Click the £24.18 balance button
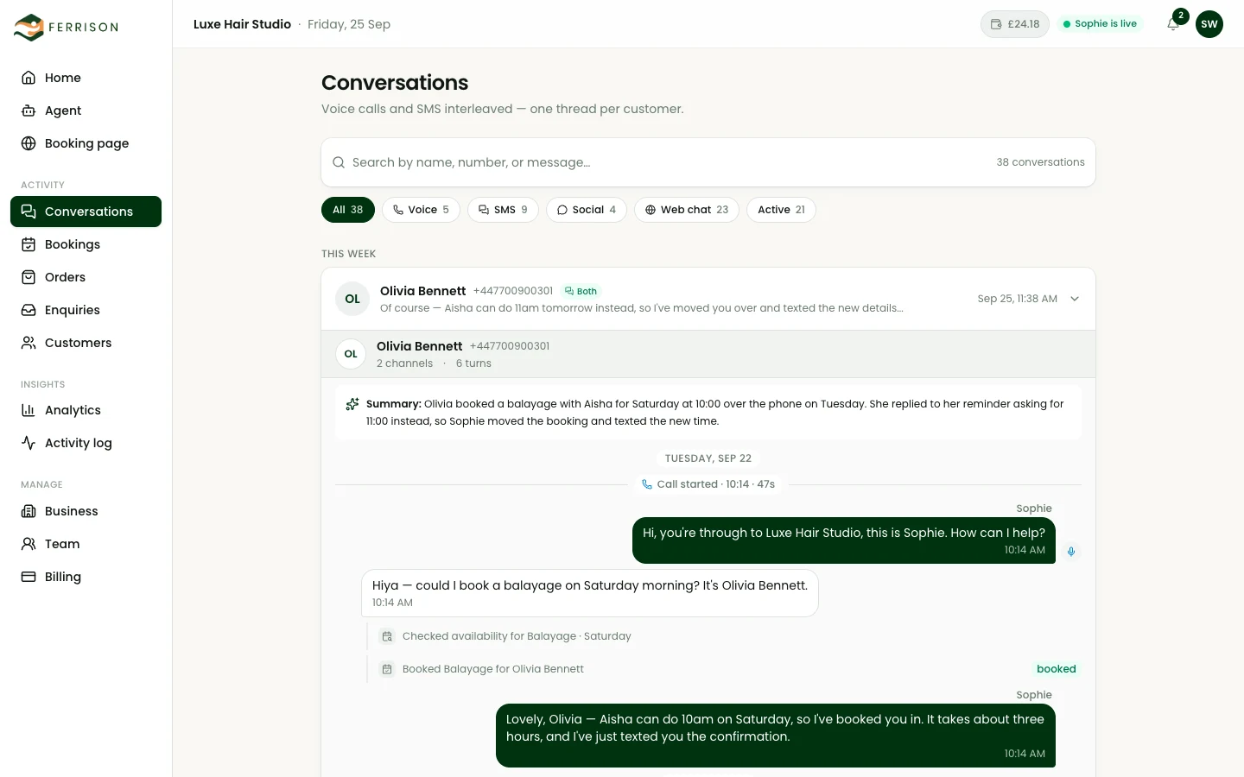Viewport: 1244px width, 777px height. pyautogui.click(x=1015, y=24)
